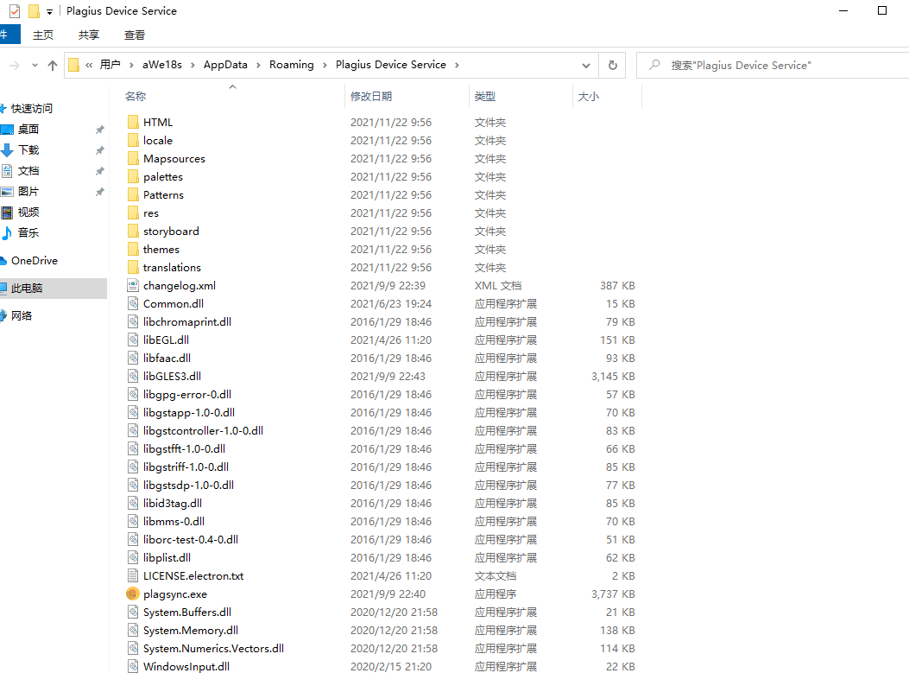Open the Music (音乐) quick access folder
This screenshot has height=673, width=909.
(28, 232)
